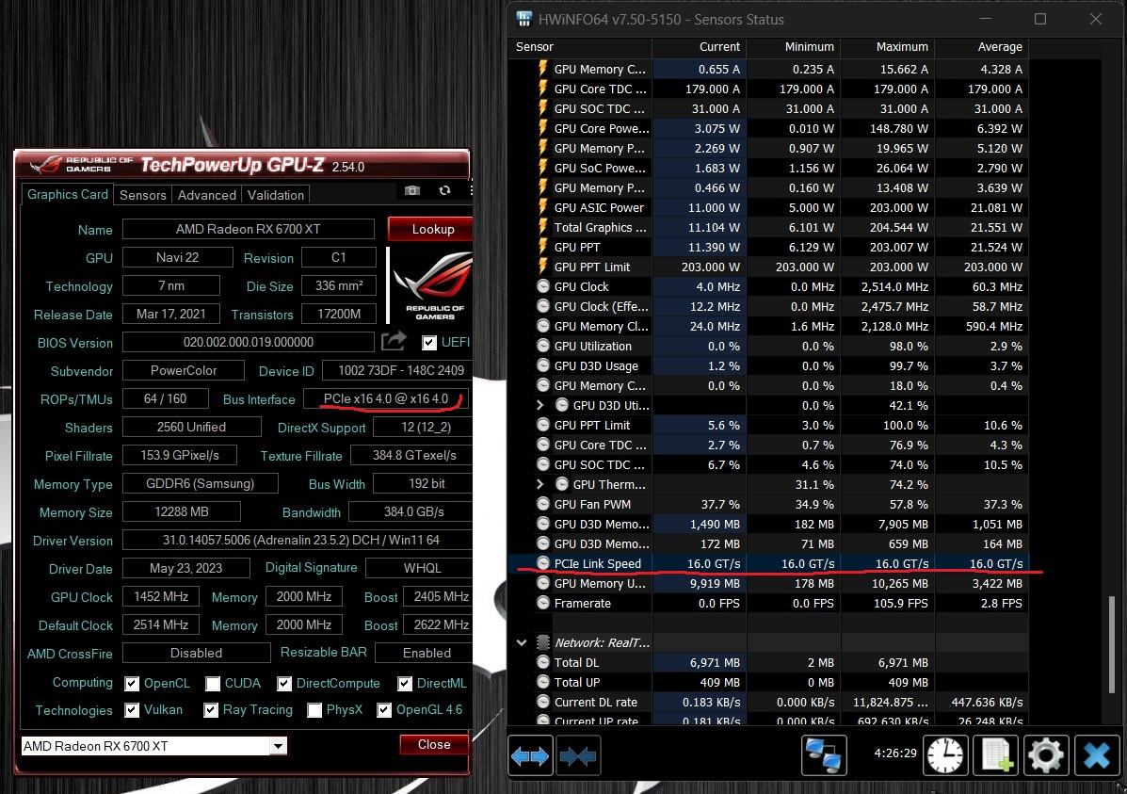This screenshot has height=794, width=1127.
Task: Toggle the PhysX checkbox
Action: tap(314, 710)
